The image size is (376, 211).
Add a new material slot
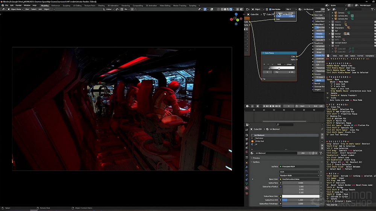(x=322, y=135)
